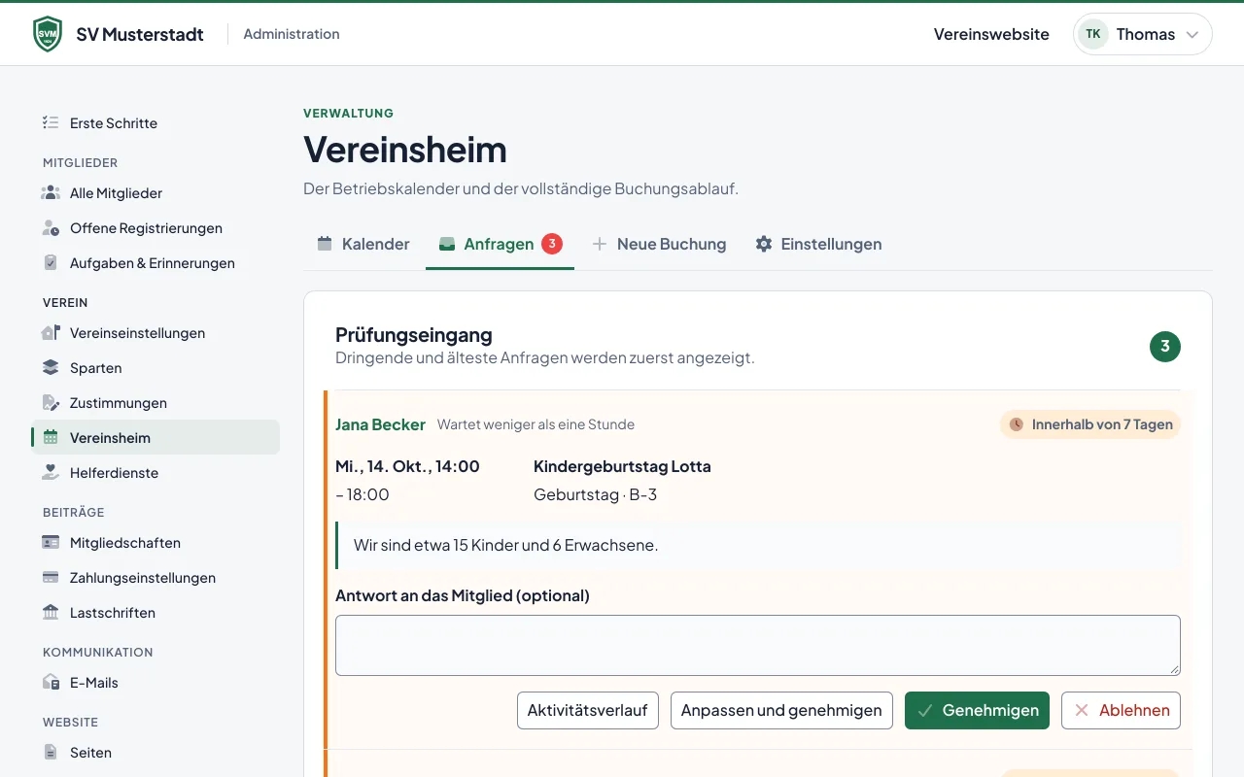Go to Sparten section
The image size is (1244, 777).
click(155, 368)
